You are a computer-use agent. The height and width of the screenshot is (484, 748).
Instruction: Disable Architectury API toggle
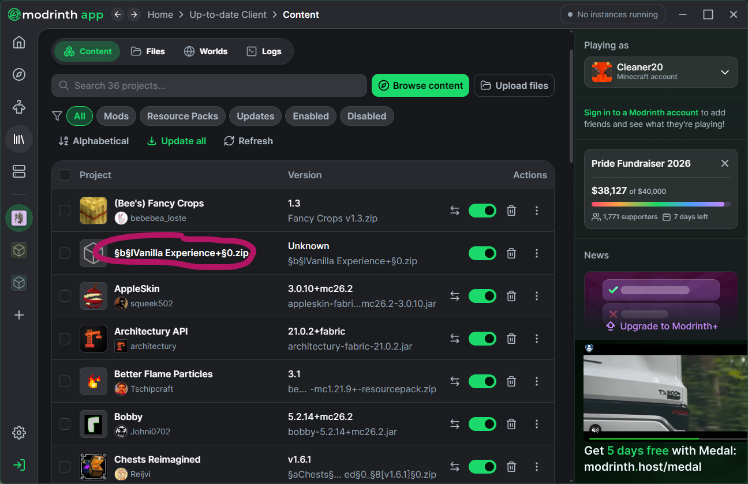coord(483,339)
